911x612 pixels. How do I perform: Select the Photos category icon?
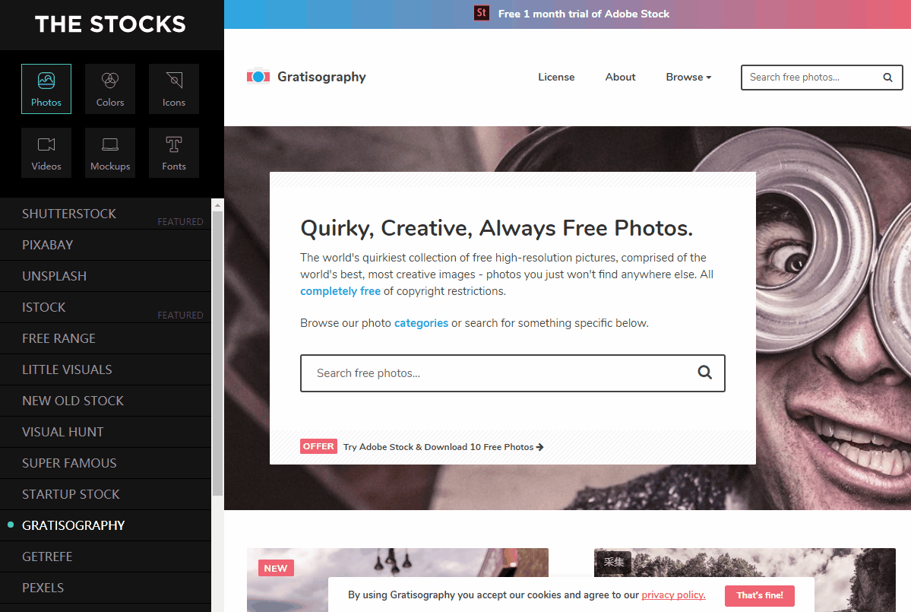click(46, 89)
